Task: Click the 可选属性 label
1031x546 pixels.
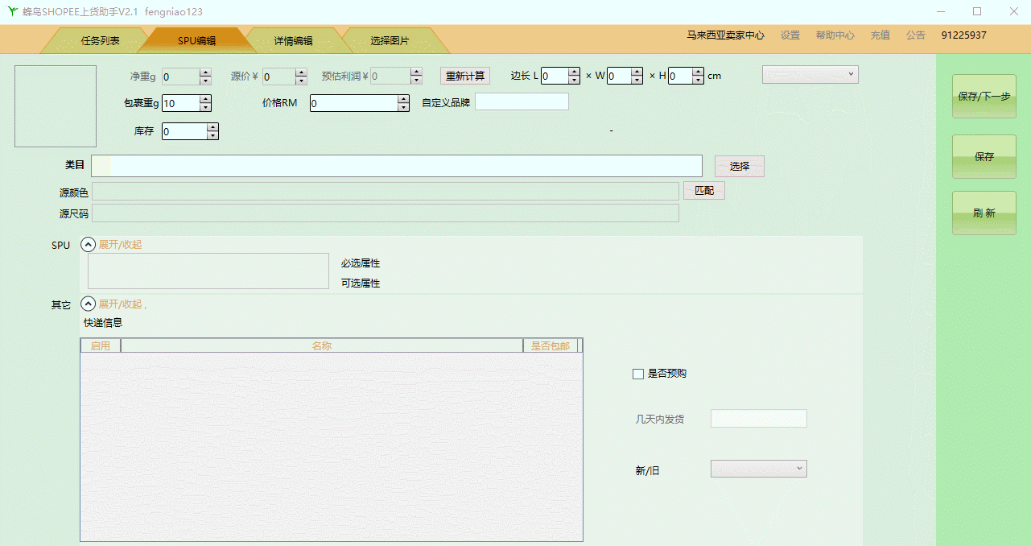Action: tap(361, 283)
